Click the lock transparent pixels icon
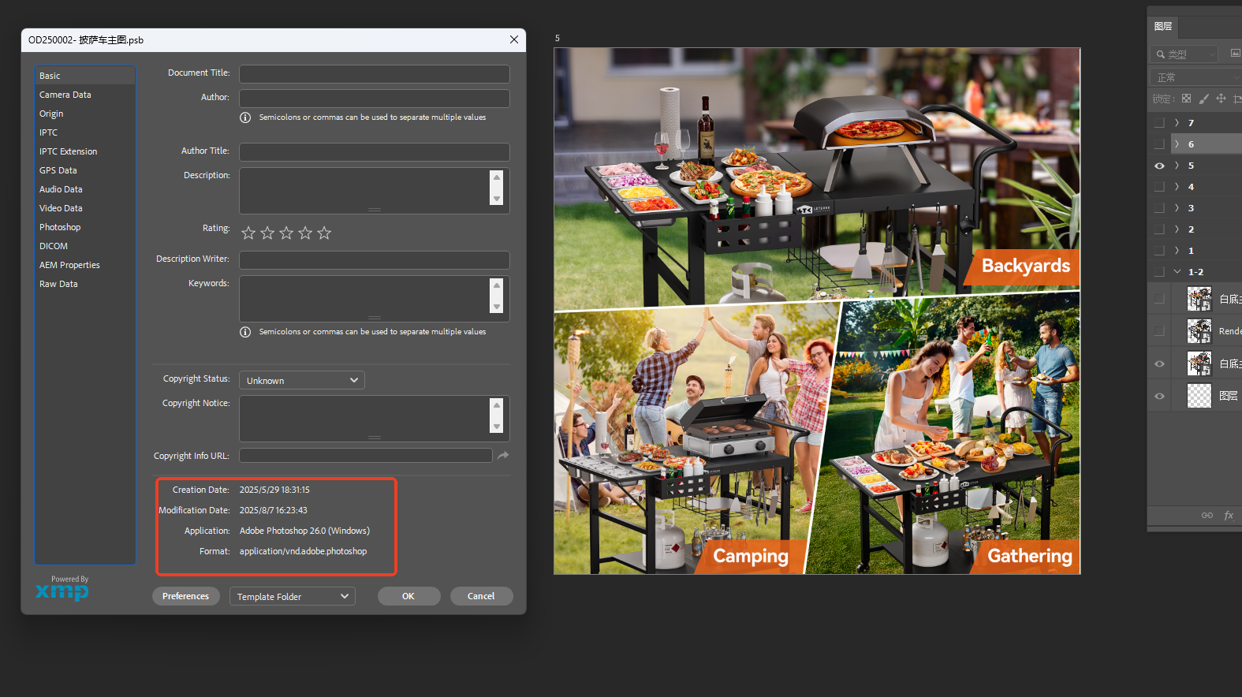This screenshot has height=697, width=1242. [x=1186, y=99]
